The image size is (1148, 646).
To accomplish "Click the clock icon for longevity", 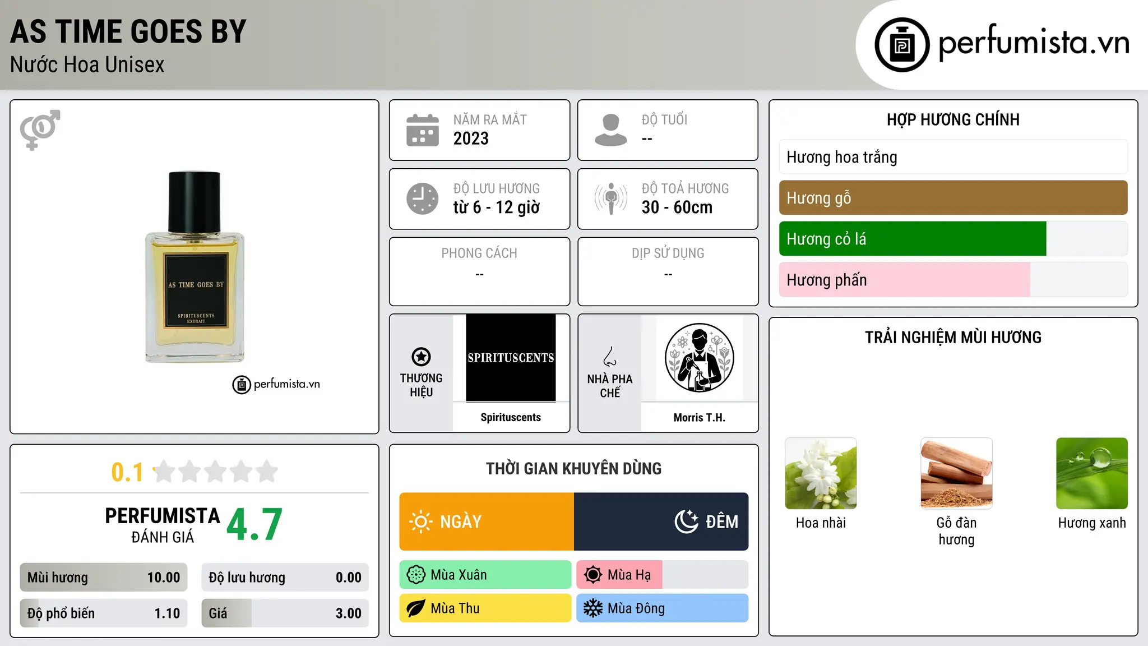I will coord(423,199).
